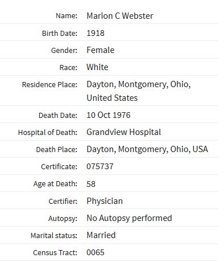Click the Race value White
The height and width of the screenshot is (262, 224).
pos(97,67)
